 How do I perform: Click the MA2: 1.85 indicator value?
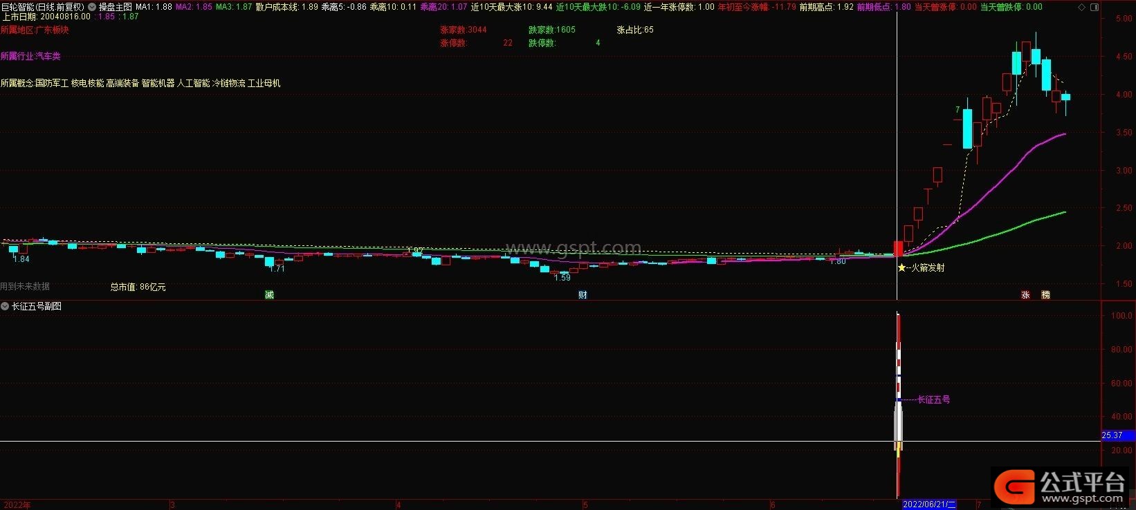(x=194, y=7)
